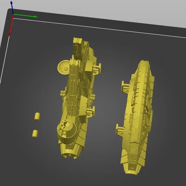Screen dimensions: 186x186
Task: Select the lower small cylinder part
Action: pos(35,133)
